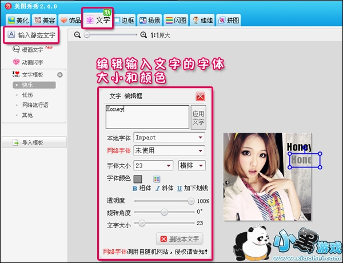This screenshot has height=263, width=343.
Task: Click the Honey text input box
Action: 147,117
